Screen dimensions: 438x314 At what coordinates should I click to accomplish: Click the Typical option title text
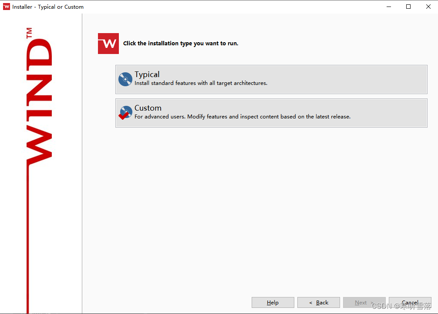tap(146, 74)
